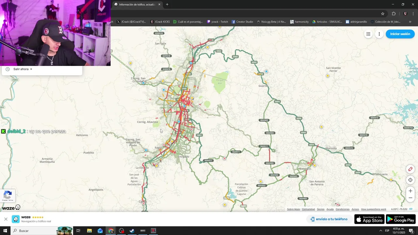Open How suggestions work link
This screenshot has width=418, height=235.
374,209
